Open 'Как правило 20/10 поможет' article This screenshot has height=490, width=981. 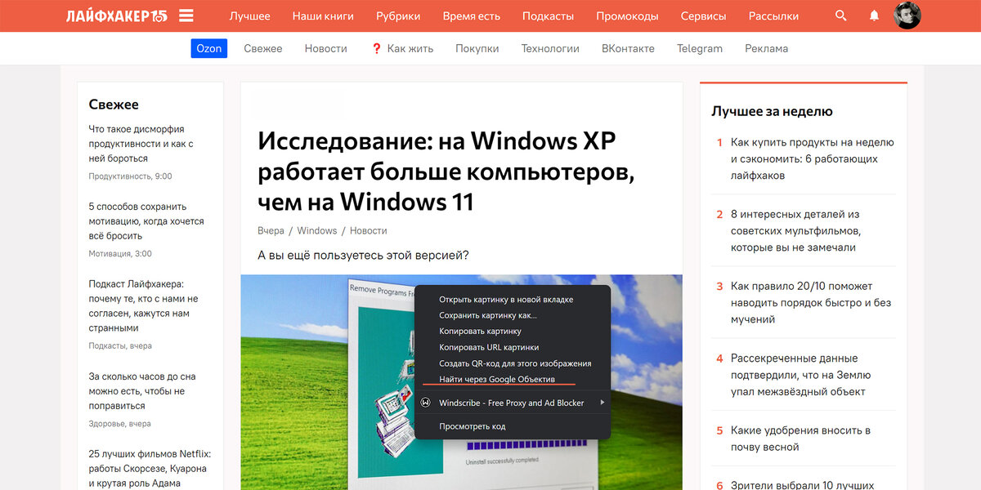[x=811, y=302]
